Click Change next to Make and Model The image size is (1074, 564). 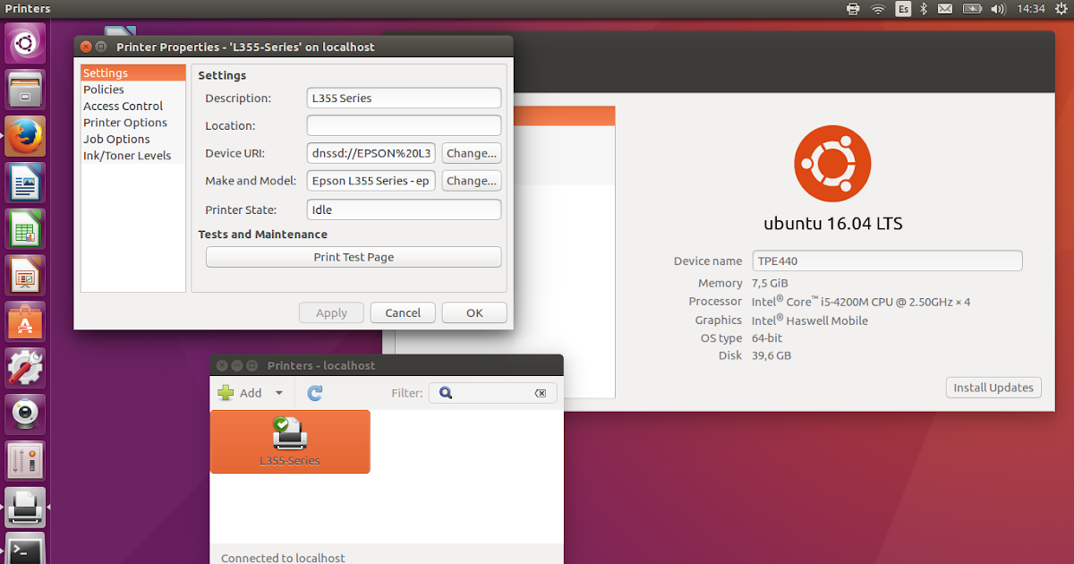point(471,181)
